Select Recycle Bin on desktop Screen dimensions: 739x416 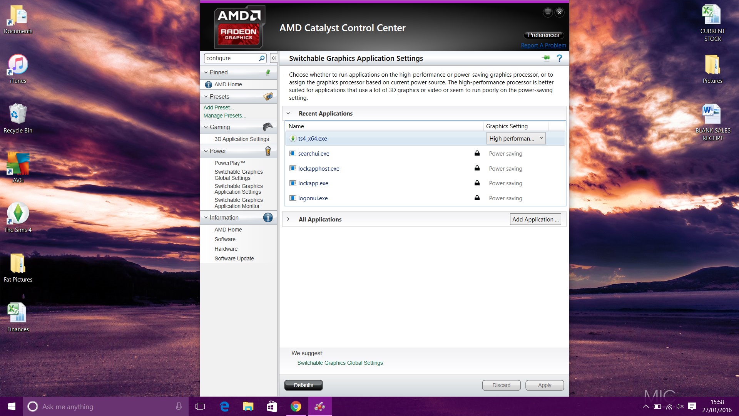pos(18,119)
